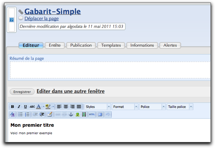Apply background highlight color
The image size is (215, 148).
(48, 107)
